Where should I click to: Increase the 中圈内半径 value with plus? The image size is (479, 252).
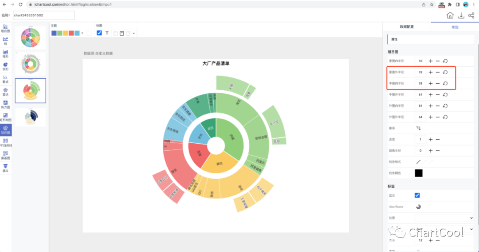(430, 84)
